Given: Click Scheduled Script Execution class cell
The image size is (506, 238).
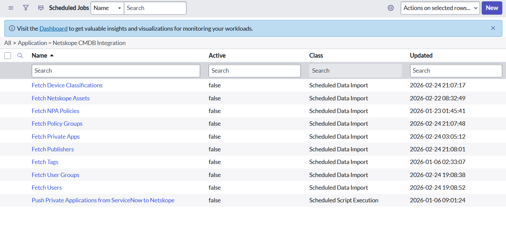Looking at the screenshot, I should tap(344, 200).
